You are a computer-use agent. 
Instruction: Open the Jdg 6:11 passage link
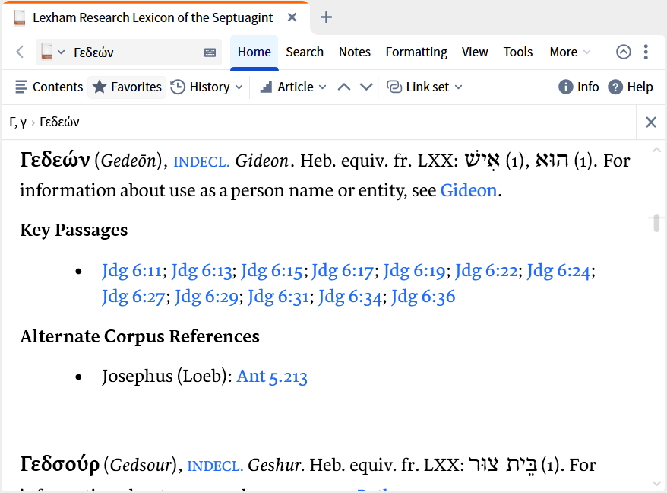(x=131, y=270)
